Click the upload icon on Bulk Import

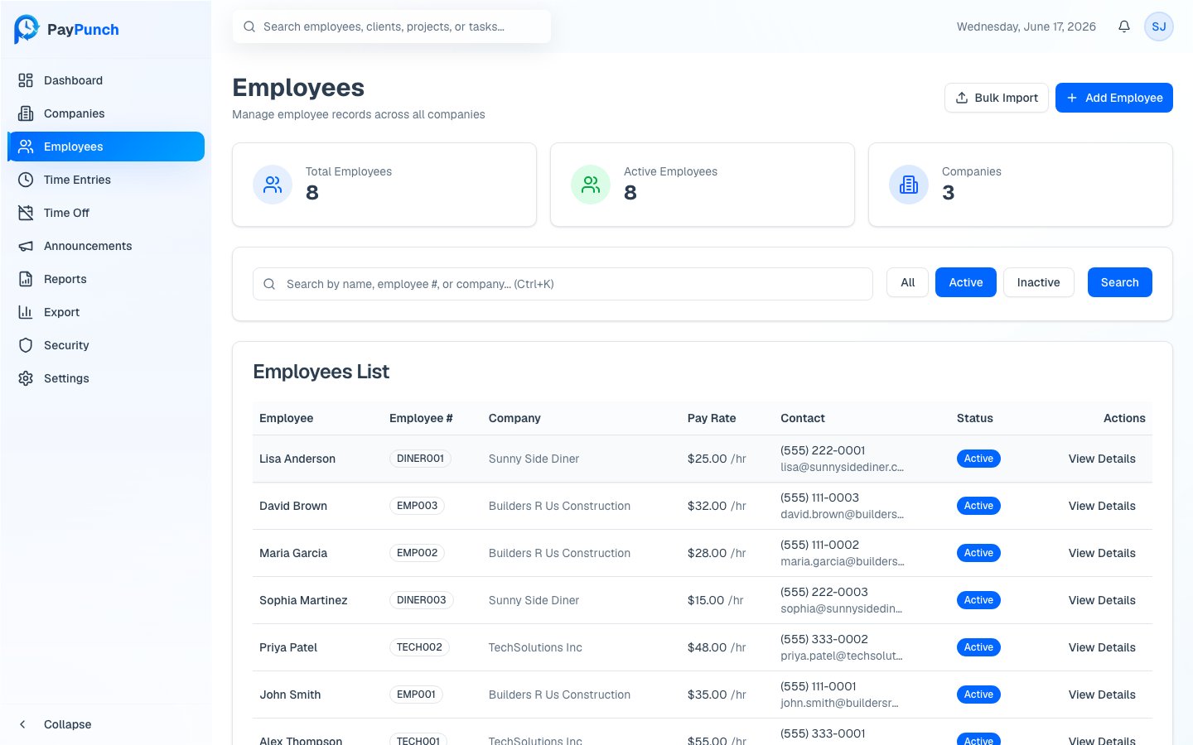pos(962,98)
